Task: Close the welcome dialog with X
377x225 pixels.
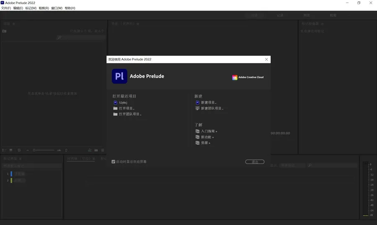Action: click(266, 59)
